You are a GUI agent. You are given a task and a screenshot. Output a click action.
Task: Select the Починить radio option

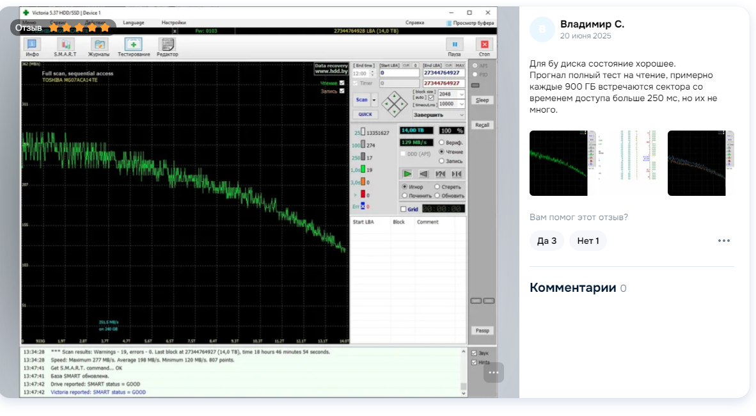[x=404, y=195]
